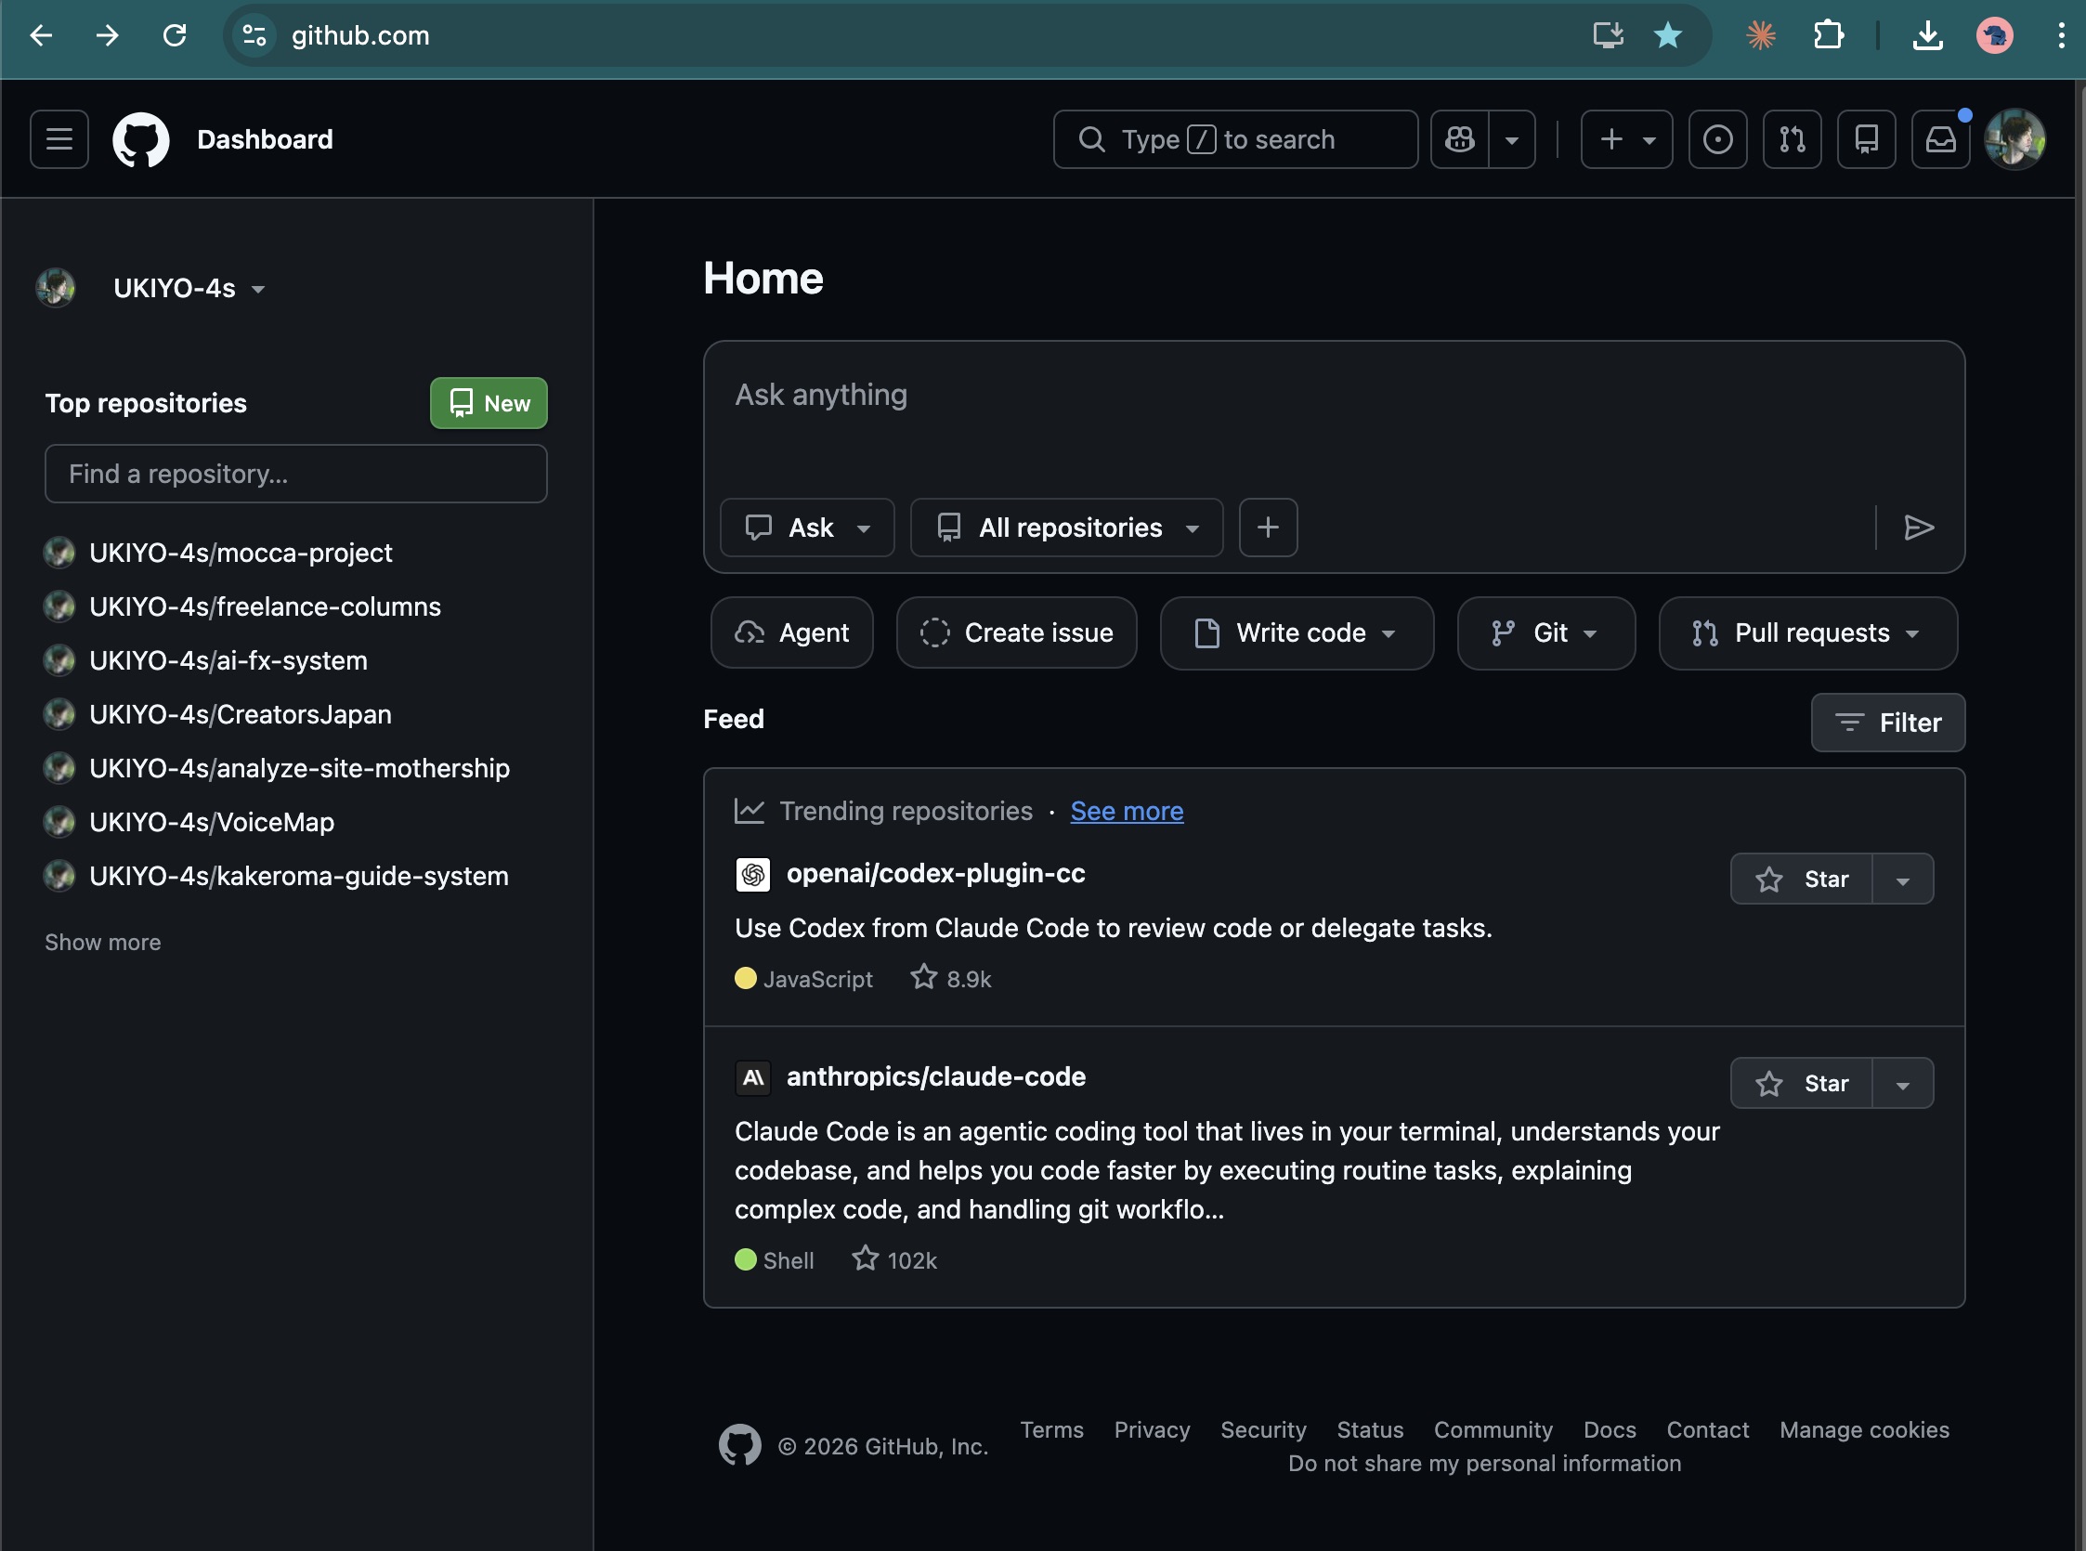
Task: Open the Ask mode dropdown
Action: click(x=807, y=528)
